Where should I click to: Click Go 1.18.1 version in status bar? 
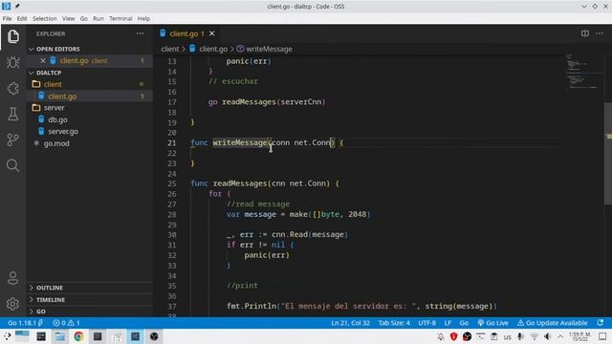[26, 323]
